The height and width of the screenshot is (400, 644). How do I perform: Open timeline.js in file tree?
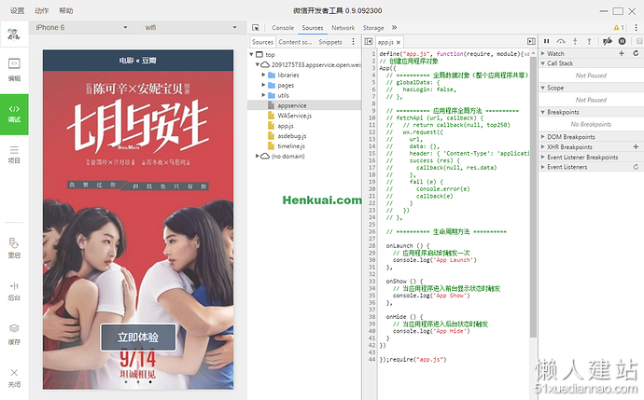291,146
